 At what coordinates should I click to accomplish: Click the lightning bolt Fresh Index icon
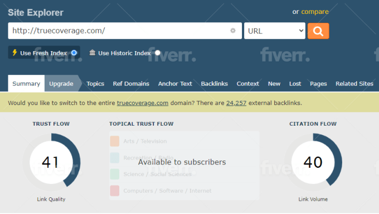(x=14, y=53)
